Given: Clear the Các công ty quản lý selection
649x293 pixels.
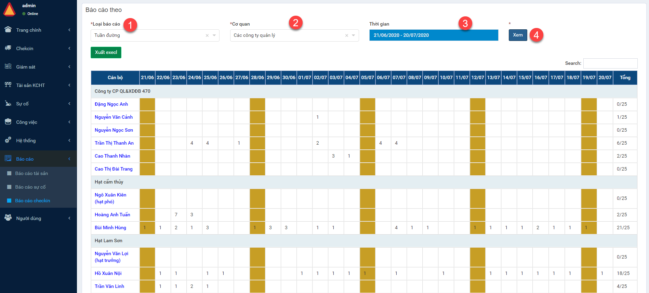Looking at the screenshot, I should (346, 35).
